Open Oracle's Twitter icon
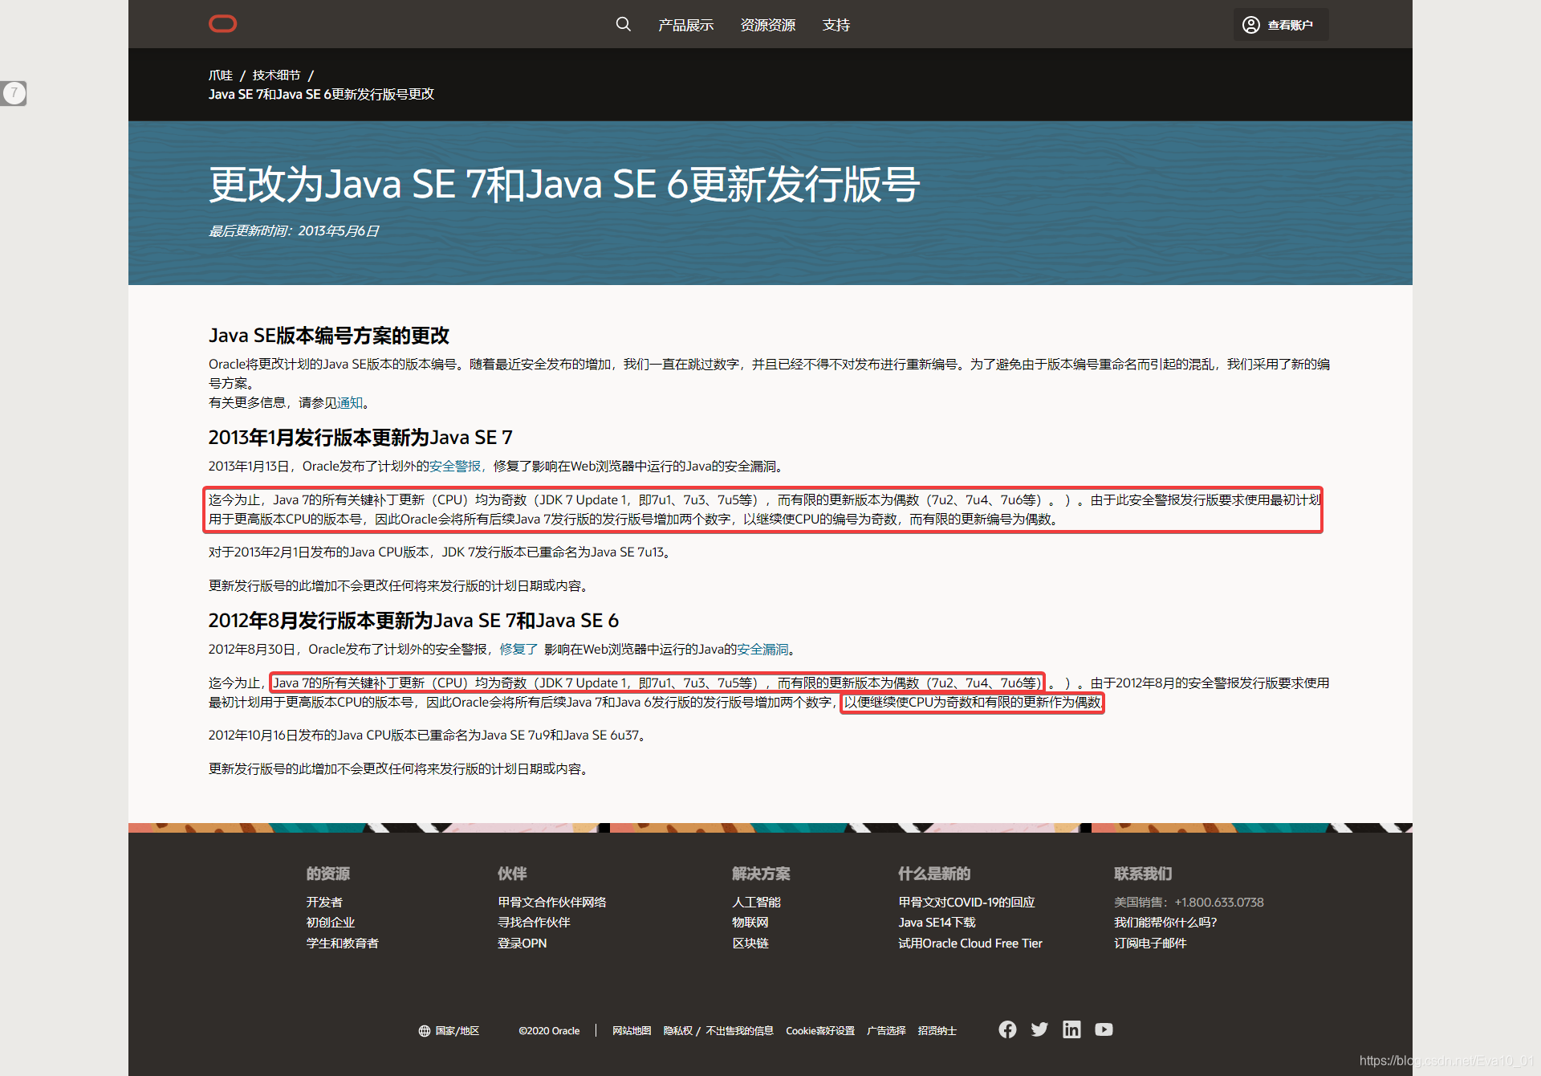The width and height of the screenshot is (1541, 1076). click(1039, 1029)
